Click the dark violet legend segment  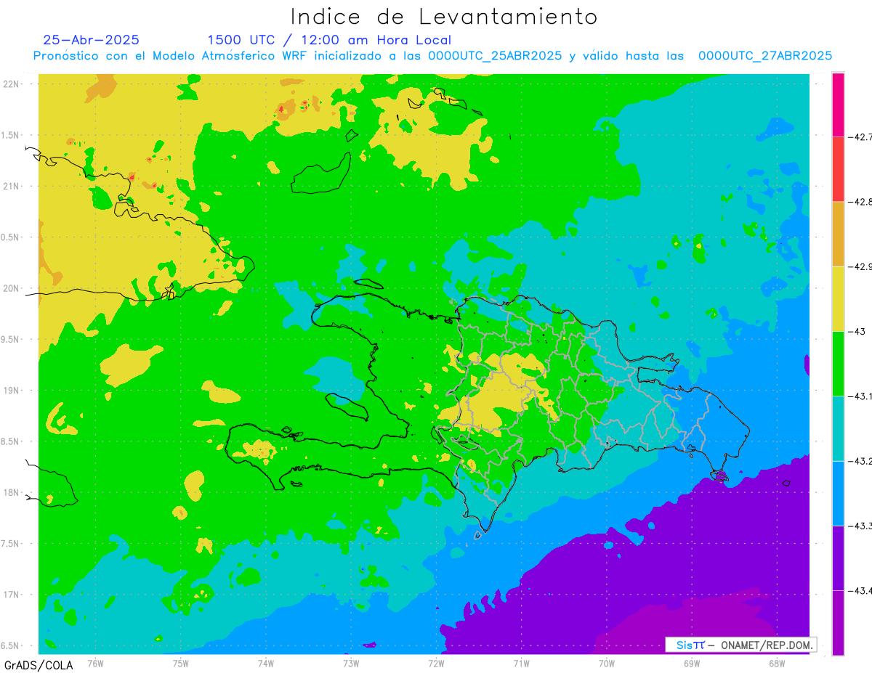pyautogui.click(x=838, y=558)
